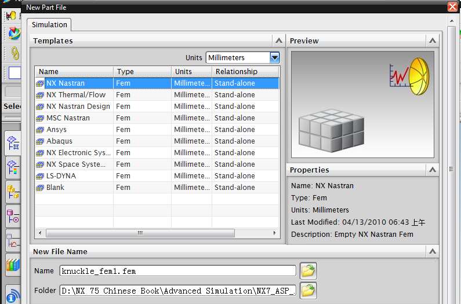Viewport: 461px width, 304px height.
Task: Collapse the Preview section
Action: pos(432,41)
